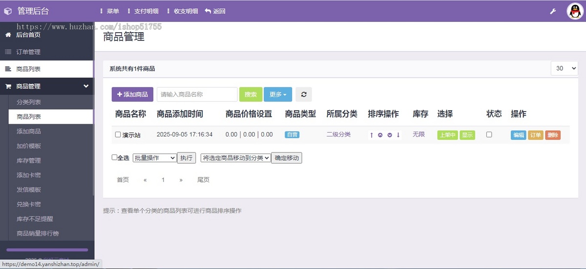Viewport: 586px width, 269px height.
Task: Click the 确定移动 button
Action: point(286,158)
